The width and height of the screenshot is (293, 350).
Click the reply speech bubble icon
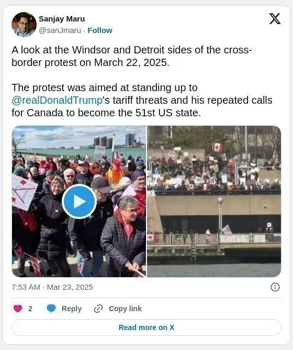tap(51, 309)
